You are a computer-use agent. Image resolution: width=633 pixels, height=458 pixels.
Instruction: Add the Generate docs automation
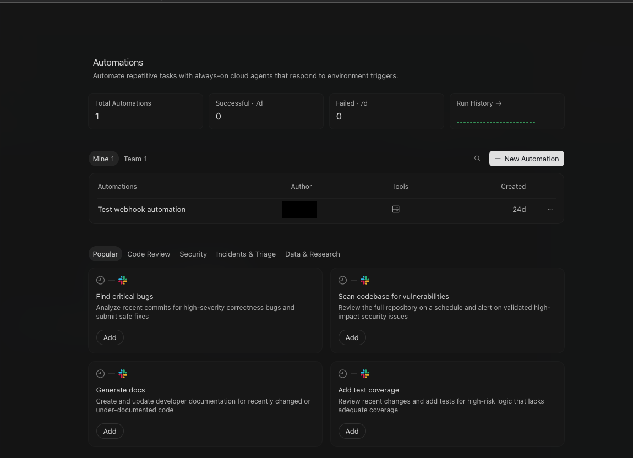coord(110,432)
